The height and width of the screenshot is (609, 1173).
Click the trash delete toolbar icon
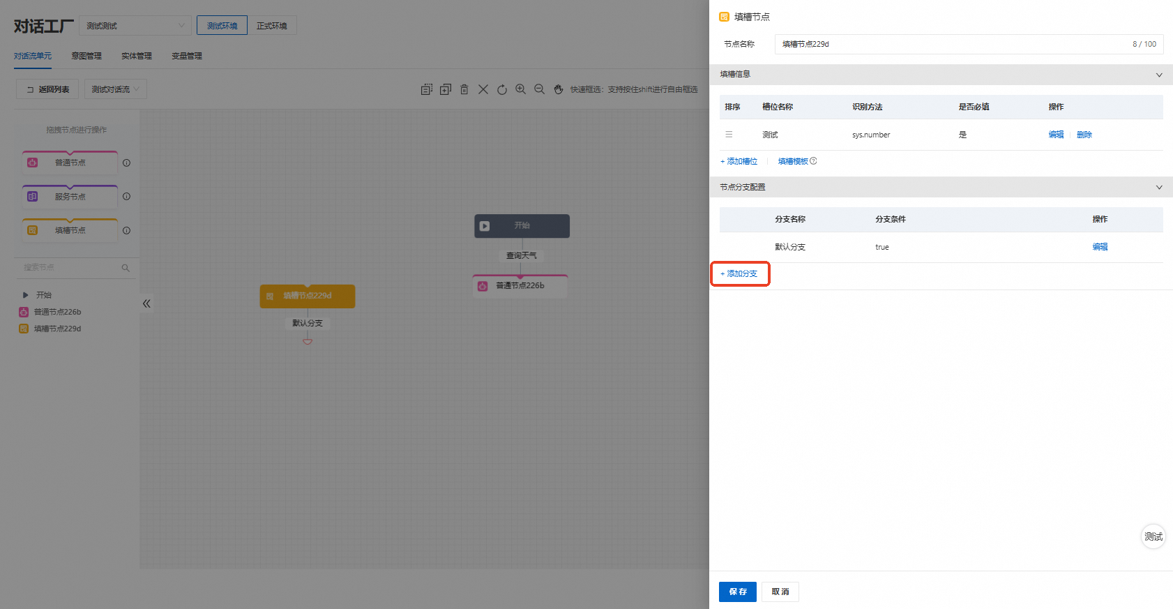(x=464, y=89)
